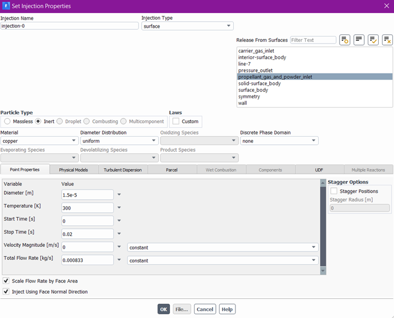Open the Diameter value options arrow
The image size is (394, 318).
119,194
